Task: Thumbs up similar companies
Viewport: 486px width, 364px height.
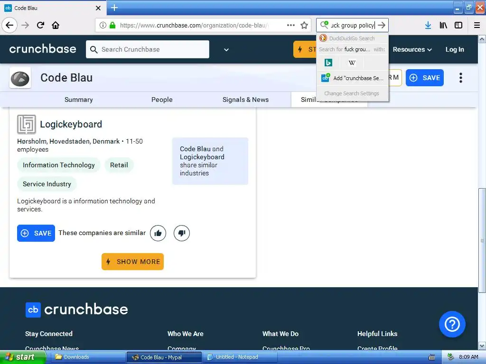Action: (x=158, y=233)
